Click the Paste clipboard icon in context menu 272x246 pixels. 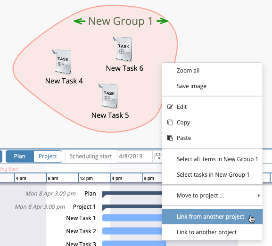click(170, 138)
